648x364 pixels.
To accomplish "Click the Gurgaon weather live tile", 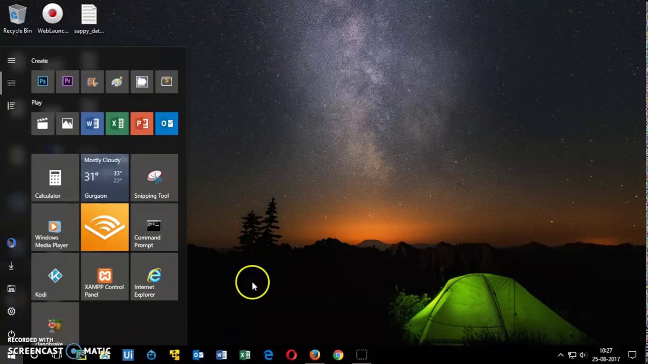I will (x=104, y=178).
